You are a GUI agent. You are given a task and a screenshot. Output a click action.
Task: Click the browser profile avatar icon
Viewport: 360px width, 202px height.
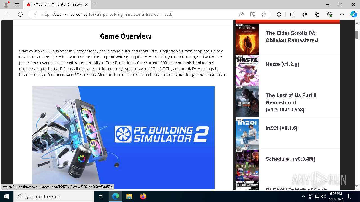click(6, 4)
